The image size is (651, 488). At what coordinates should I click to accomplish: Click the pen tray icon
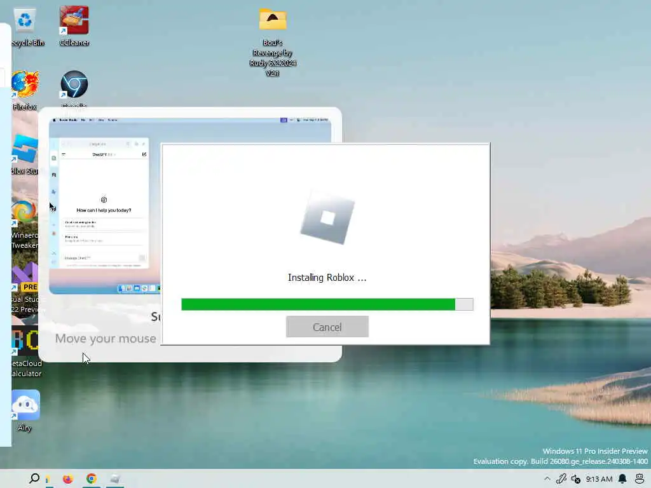coord(561,479)
